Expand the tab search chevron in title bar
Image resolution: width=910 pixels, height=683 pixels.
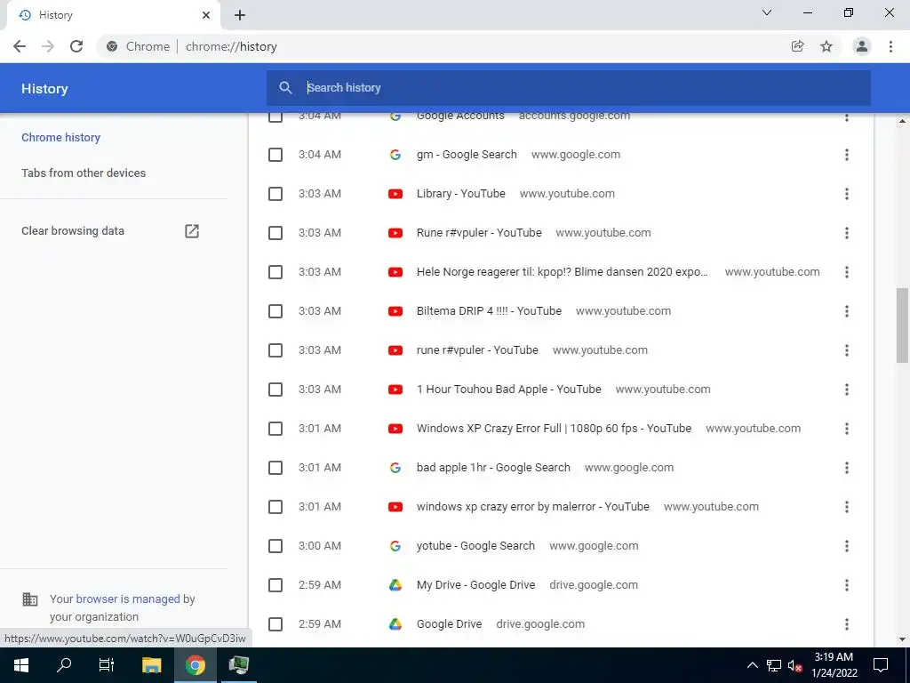click(x=767, y=12)
